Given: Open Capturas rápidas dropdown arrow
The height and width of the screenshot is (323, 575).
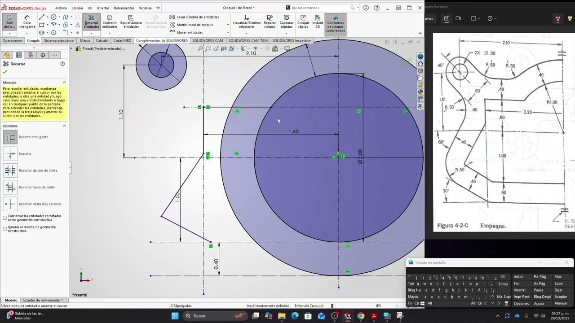Looking at the screenshot, I should tap(287, 33).
